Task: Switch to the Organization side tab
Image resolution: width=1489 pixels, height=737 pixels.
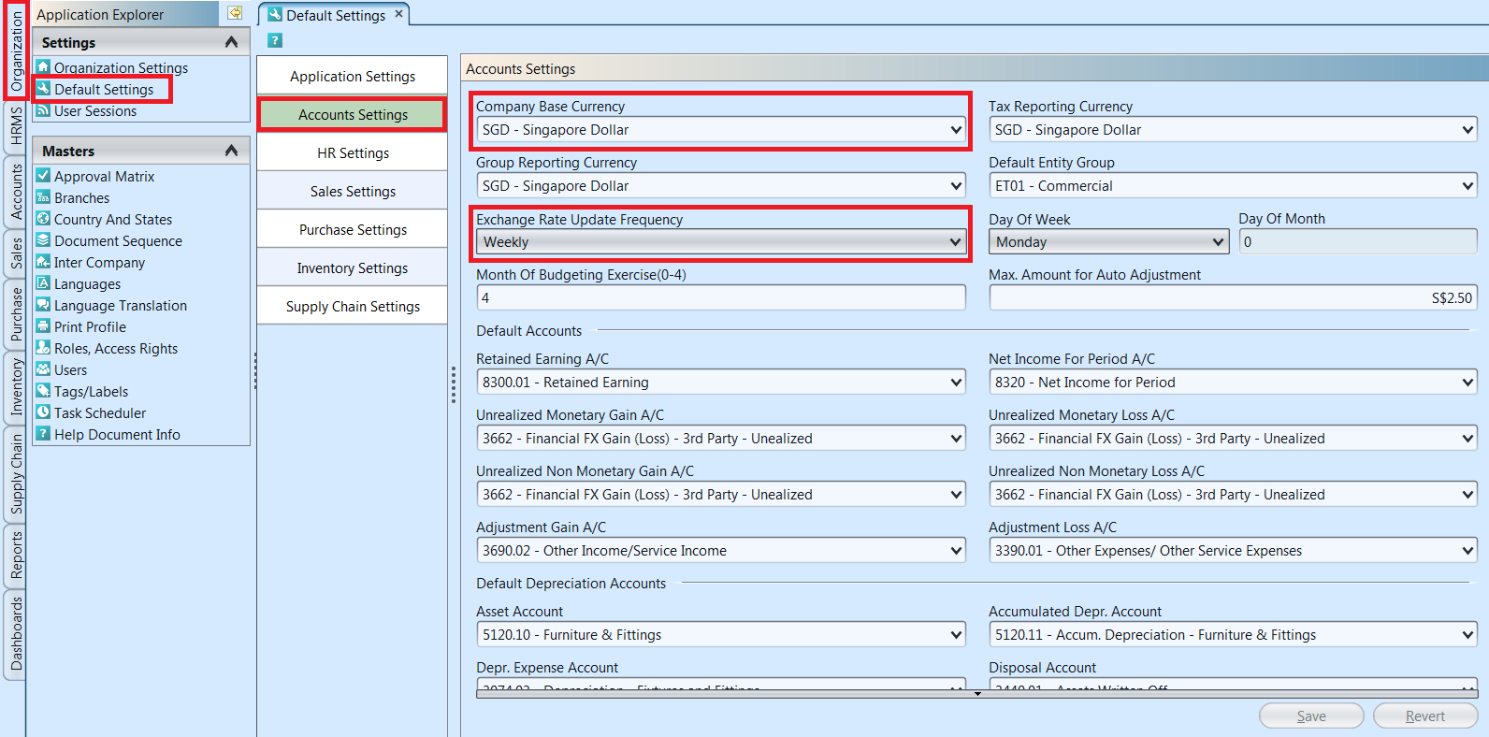Action: pyautogui.click(x=16, y=51)
